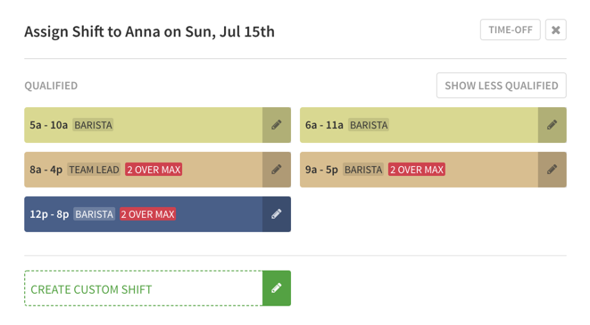Assign the 5a - 10a Barista shift

(144, 125)
